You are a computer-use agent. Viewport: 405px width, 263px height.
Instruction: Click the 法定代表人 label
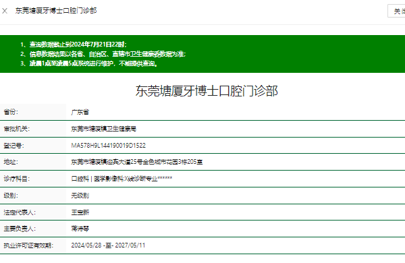click(20, 212)
